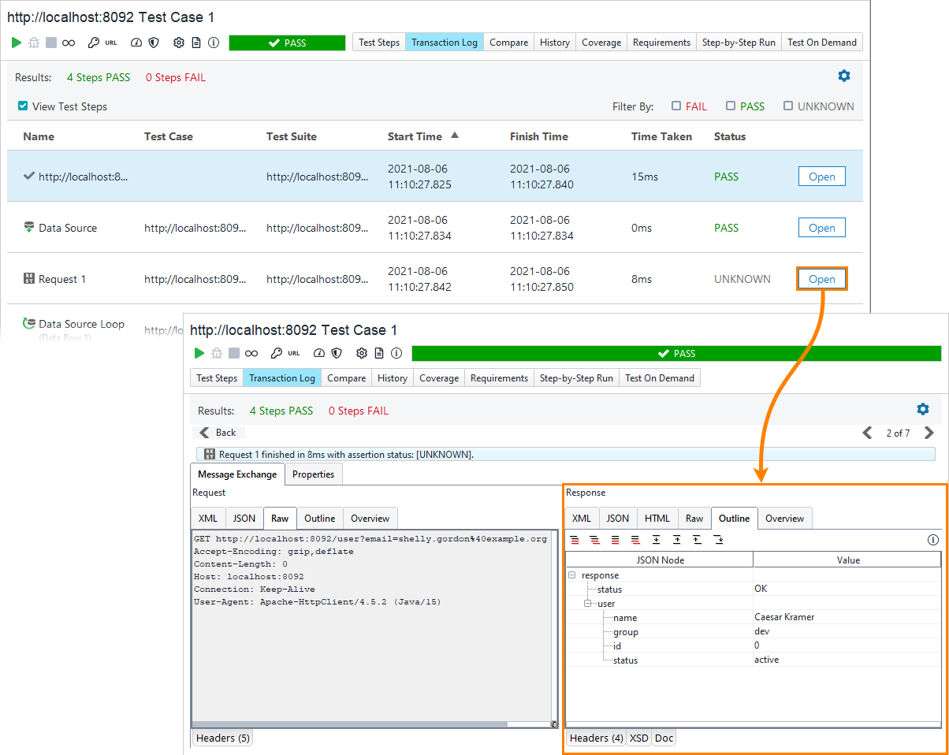Open results settings via blue gear near Filter By
The width and height of the screenshot is (949, 755).
tap(844, 76)
